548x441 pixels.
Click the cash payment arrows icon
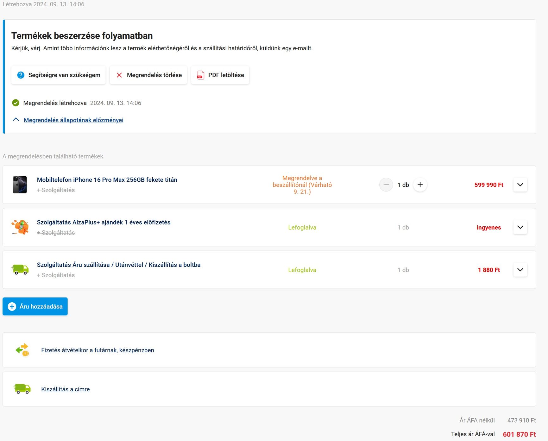22,350
